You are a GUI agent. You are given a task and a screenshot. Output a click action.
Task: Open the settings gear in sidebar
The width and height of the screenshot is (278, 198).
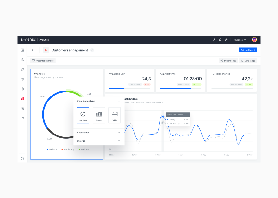point(22,159)
